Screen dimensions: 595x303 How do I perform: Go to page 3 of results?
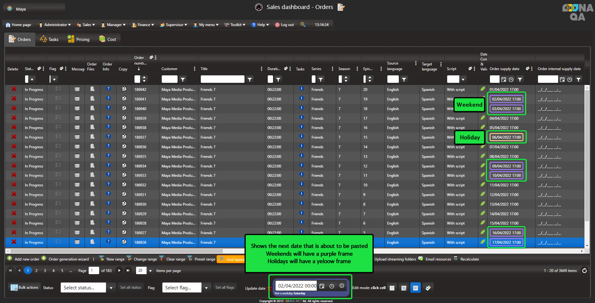click(x=45, y=271)
